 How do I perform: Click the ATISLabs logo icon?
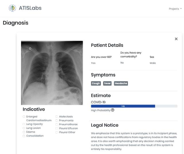pos(12,8)
